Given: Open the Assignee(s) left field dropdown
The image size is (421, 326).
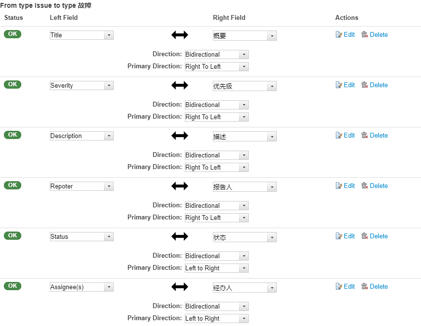Looking at the screenshot, I should coord(82,287).
